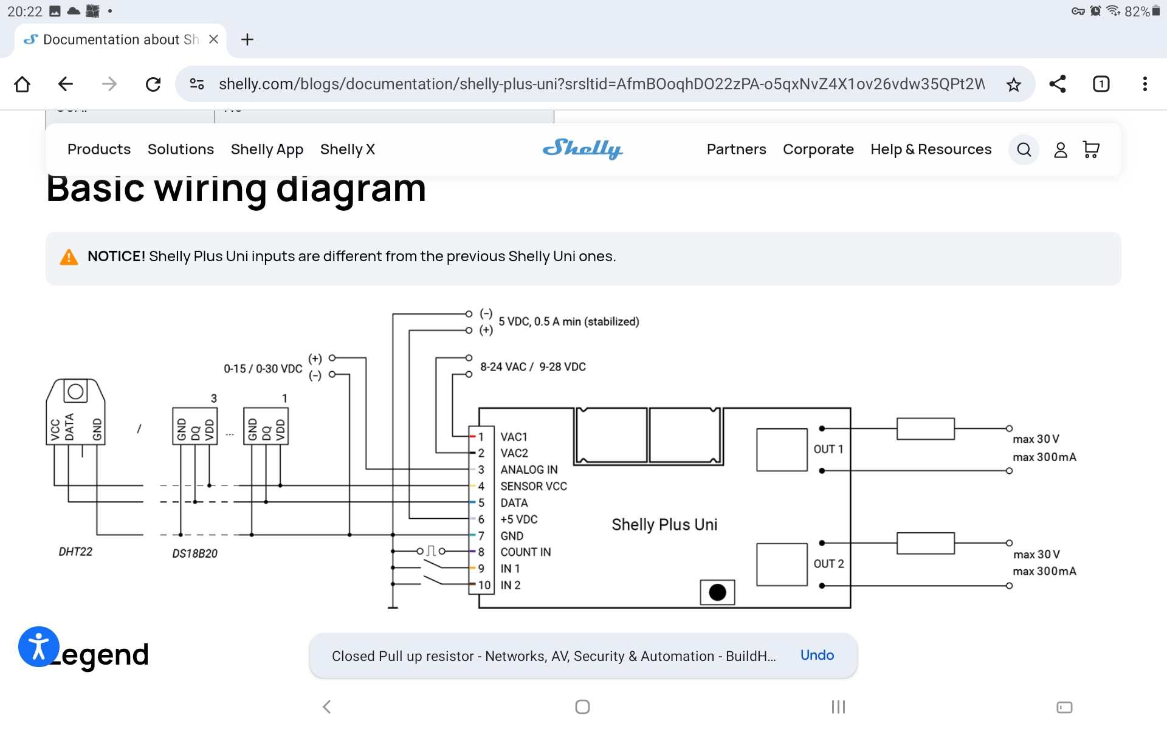Viewport: 1167px width, 729px height.
Task: Expand the Products menu
Action: [99, 149]
